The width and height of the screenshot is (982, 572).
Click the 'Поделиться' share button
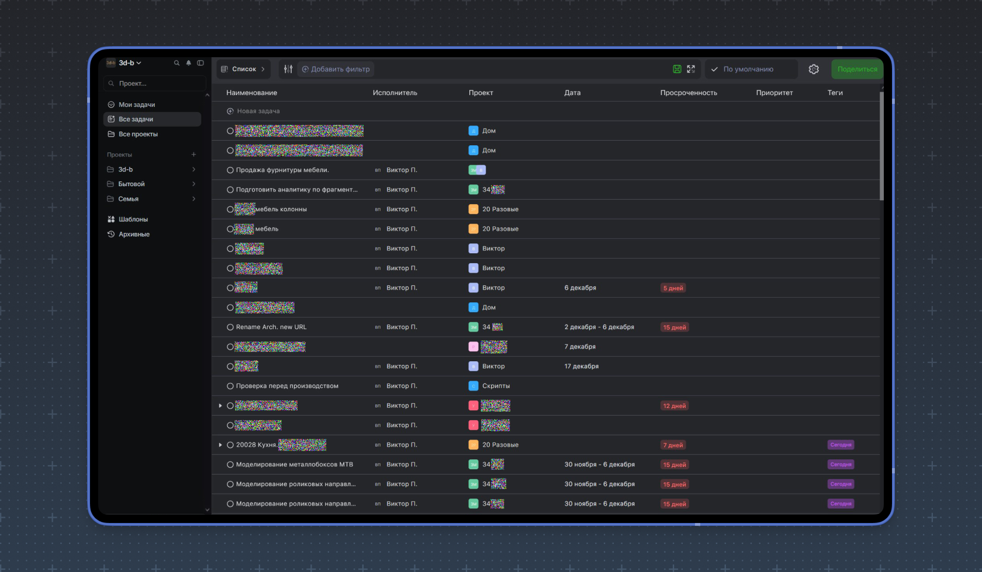coord(857,69)
